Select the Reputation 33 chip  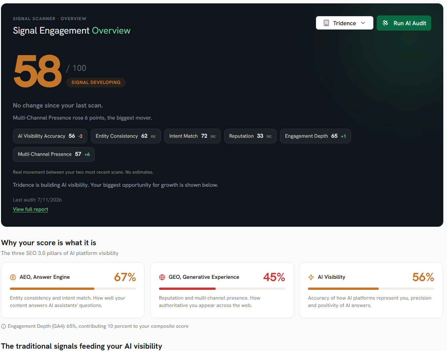click(x=250, y=136)
